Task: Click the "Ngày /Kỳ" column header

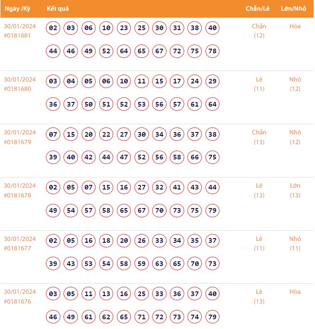Action: [x=18, y=9]
